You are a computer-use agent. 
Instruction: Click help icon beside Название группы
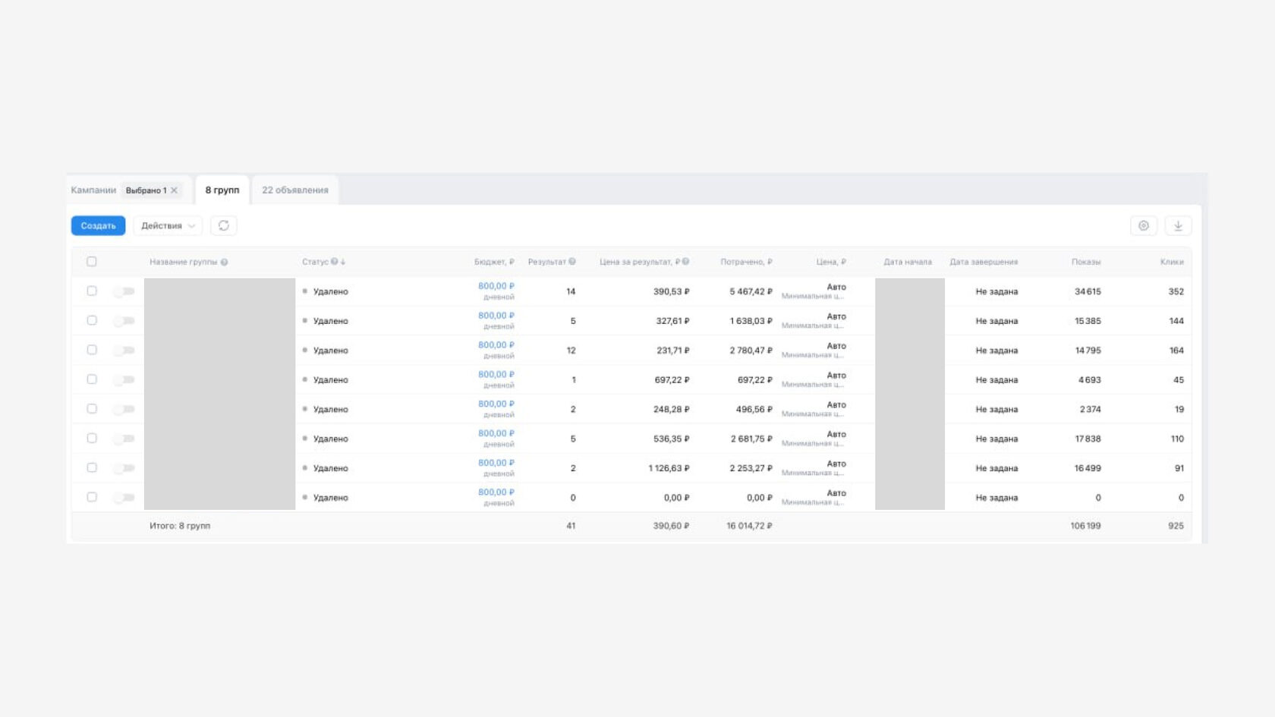(224, 263)
